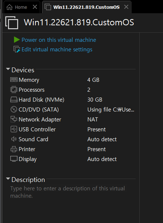163x223 pixels.
Task: Click the Edit settings wrench icon
Action: click(17, 50)
